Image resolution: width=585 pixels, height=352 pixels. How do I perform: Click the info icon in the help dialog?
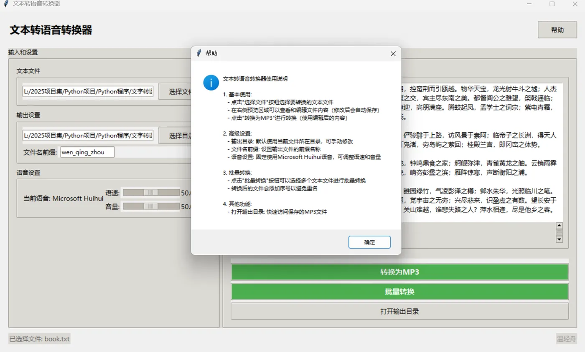(x=210, y=83)
